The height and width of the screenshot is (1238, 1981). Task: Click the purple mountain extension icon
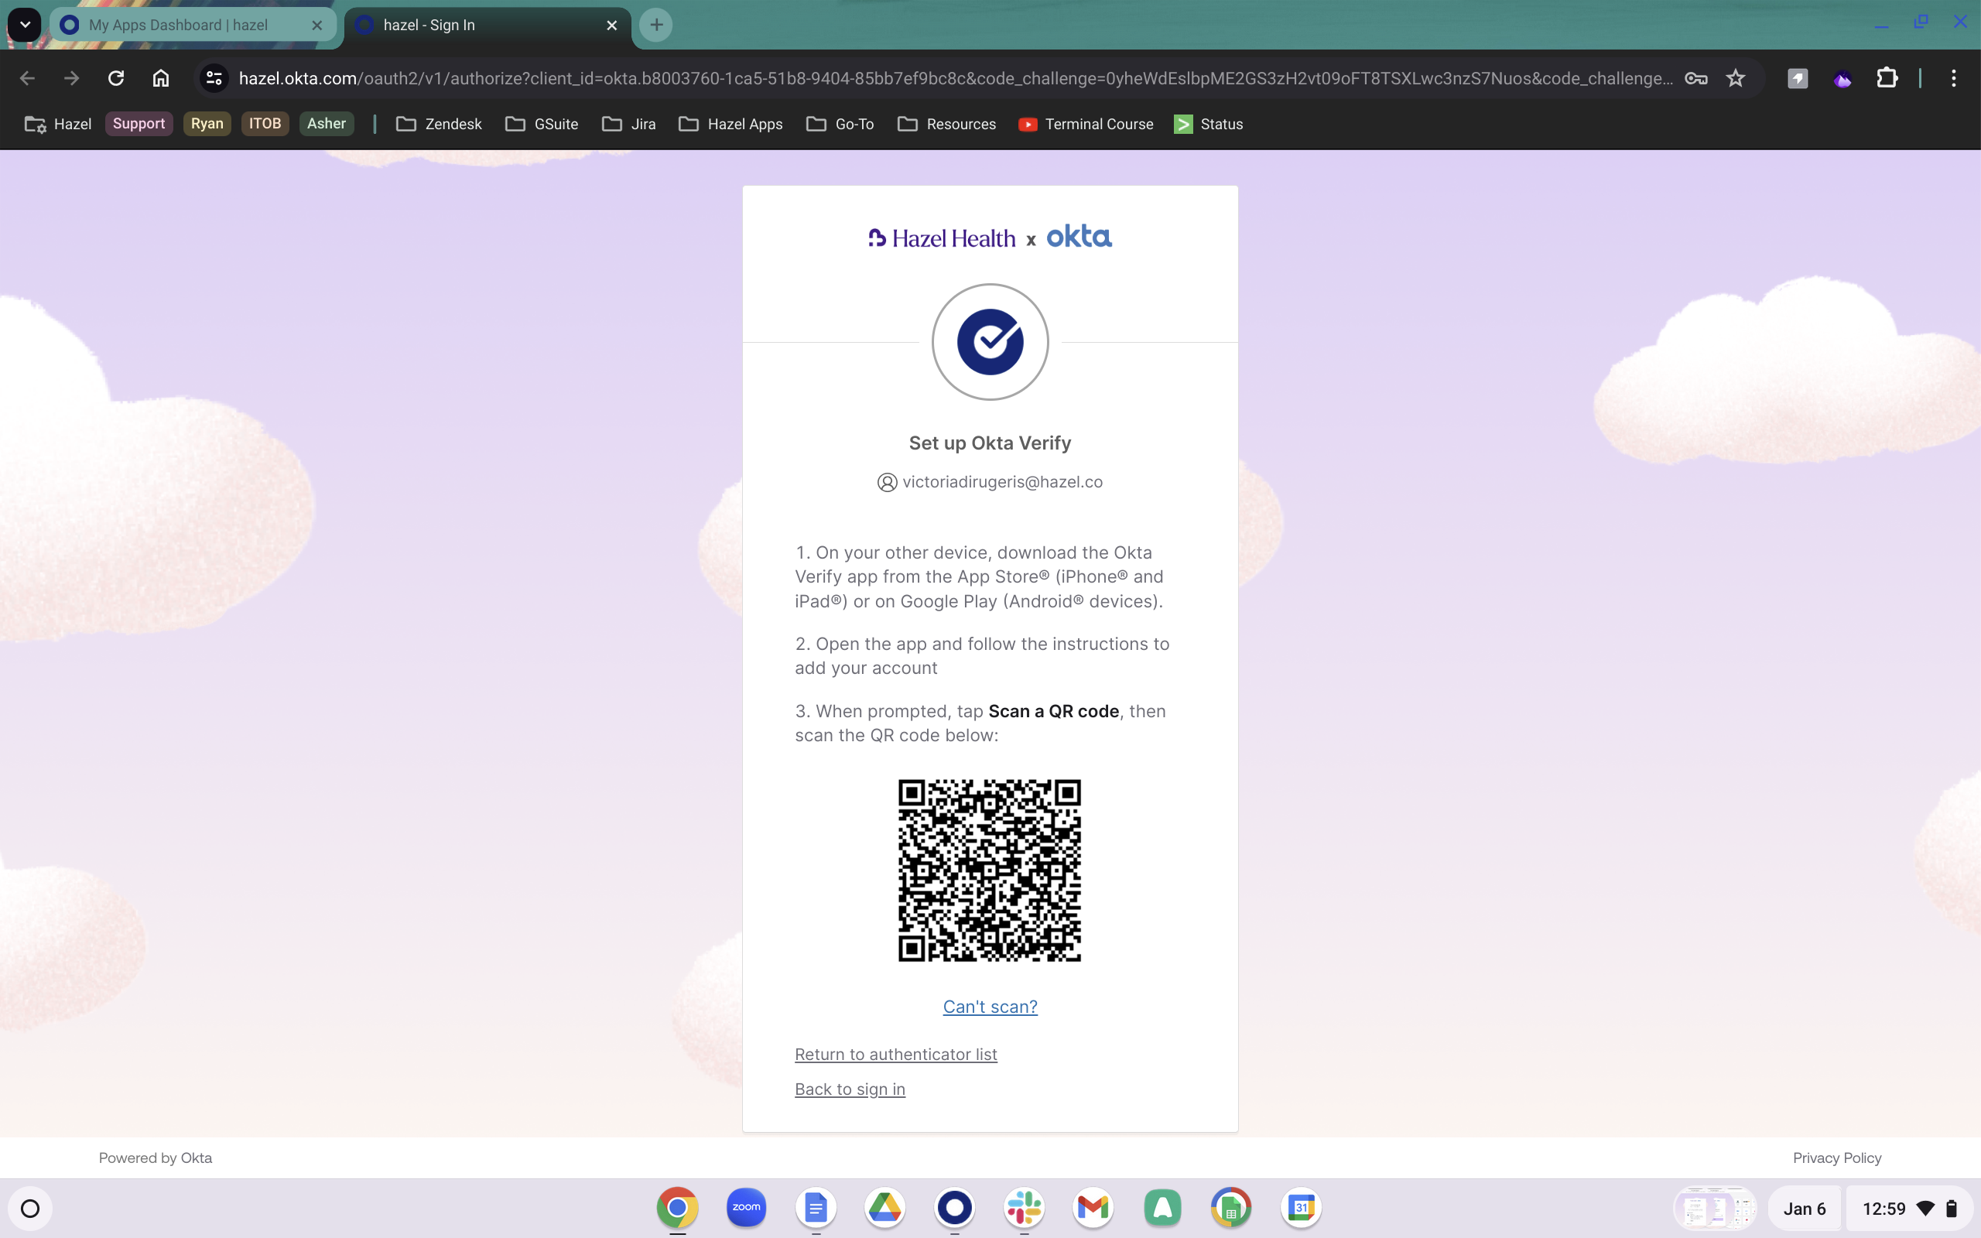pos(1843,78)
